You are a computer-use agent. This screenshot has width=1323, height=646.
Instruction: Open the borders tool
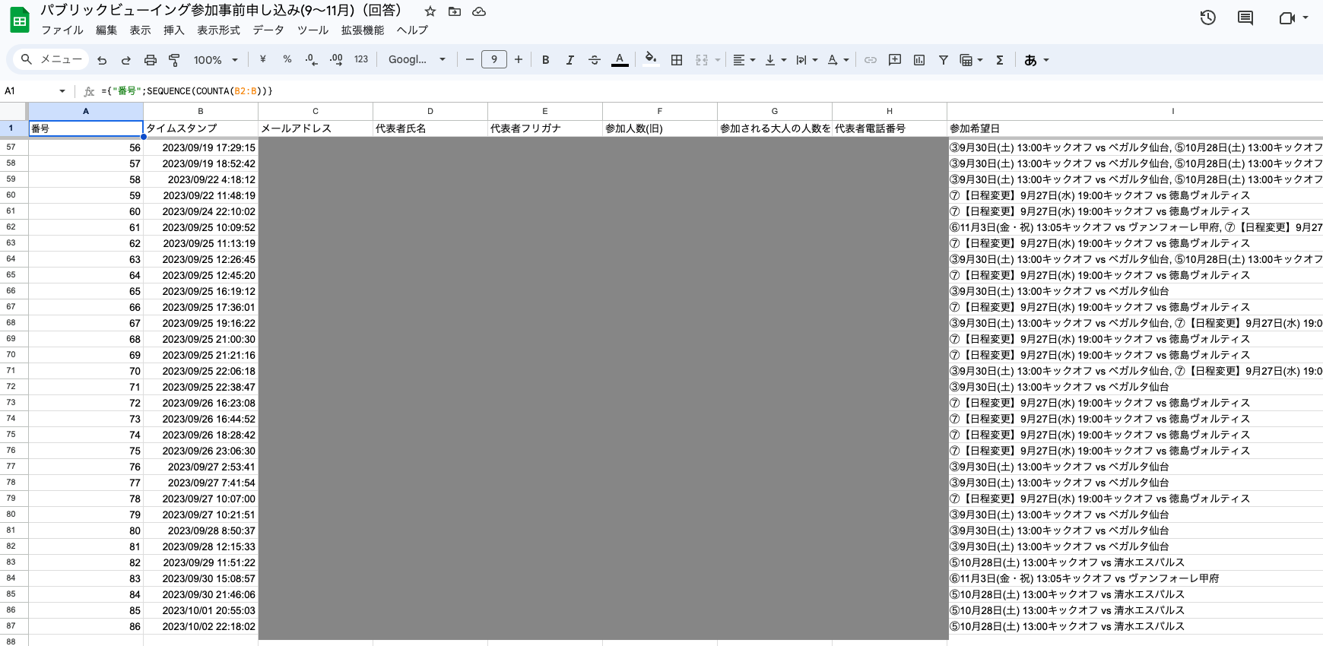pyautogui.click(x=677, y=60)
